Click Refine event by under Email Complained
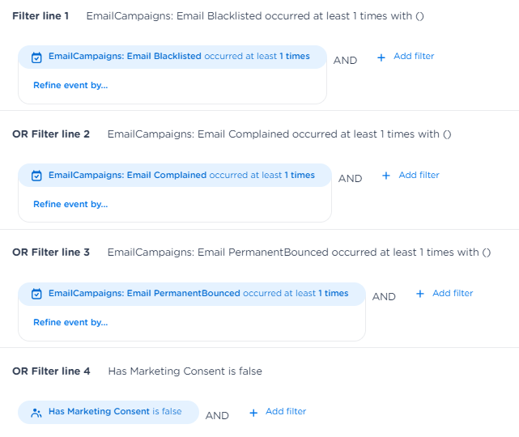This screenshot has height=437, width=519. click(70, 204)
